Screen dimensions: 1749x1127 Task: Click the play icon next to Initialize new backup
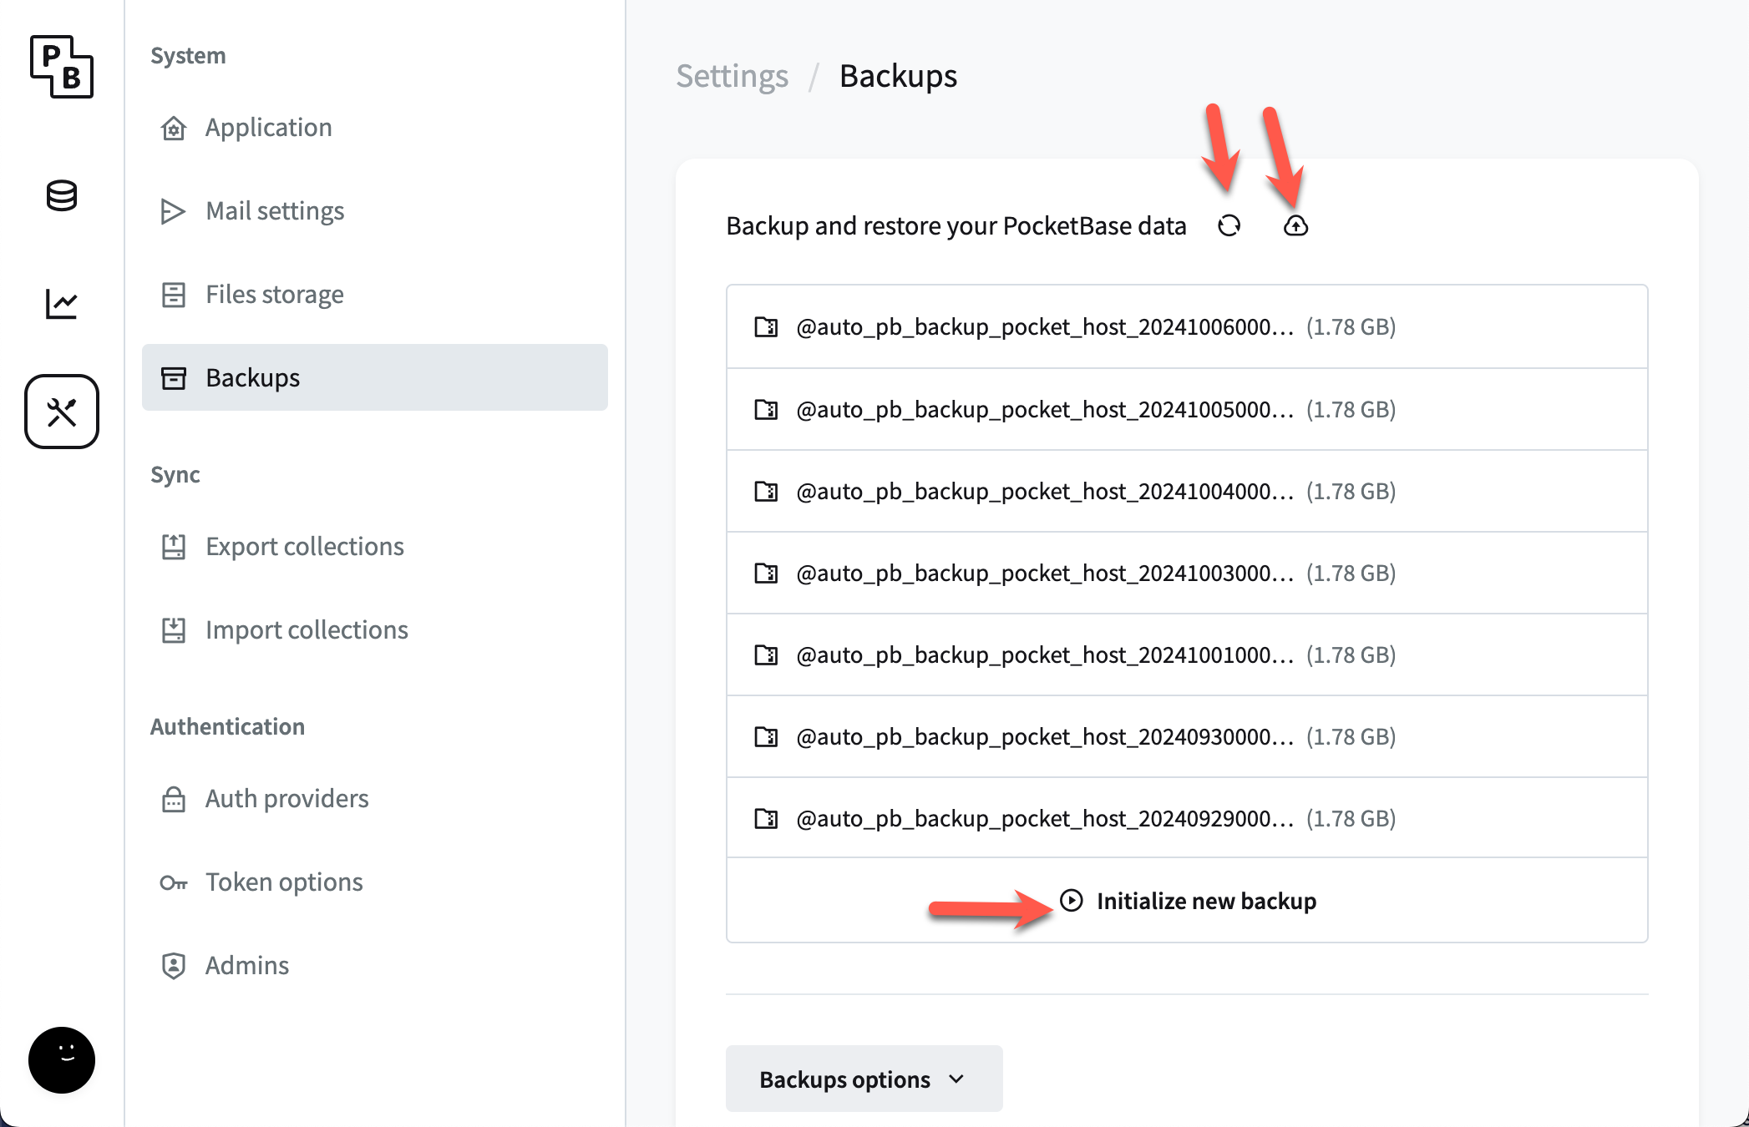click(x=1071, y=900)
